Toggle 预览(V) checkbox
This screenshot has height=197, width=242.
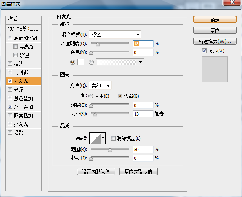click(204, 51)
